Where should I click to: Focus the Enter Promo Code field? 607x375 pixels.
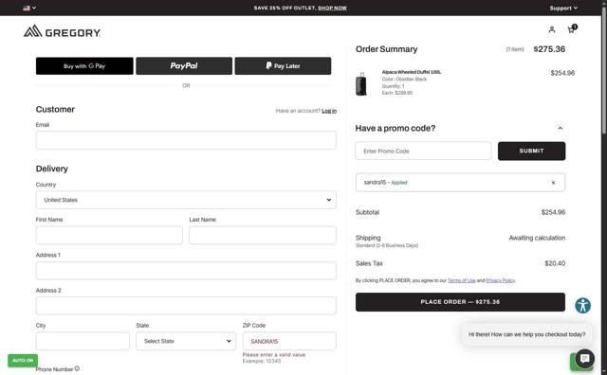tap(423, 151)
